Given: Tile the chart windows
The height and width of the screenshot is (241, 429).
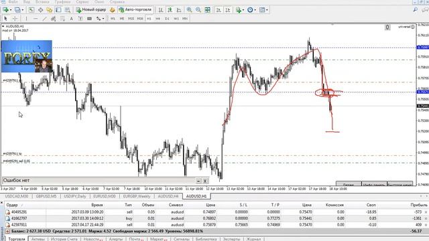Looking at the screenshot, I should (207, 10).
